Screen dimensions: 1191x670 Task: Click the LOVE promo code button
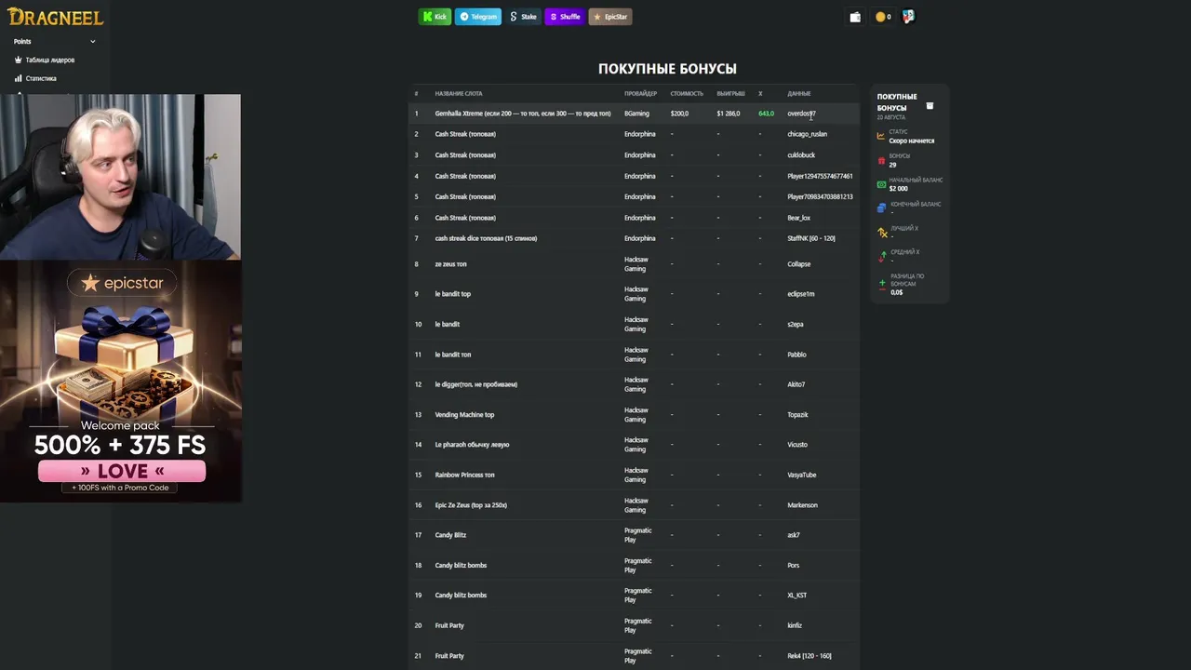pyautogui.click(x=121, y=471)
